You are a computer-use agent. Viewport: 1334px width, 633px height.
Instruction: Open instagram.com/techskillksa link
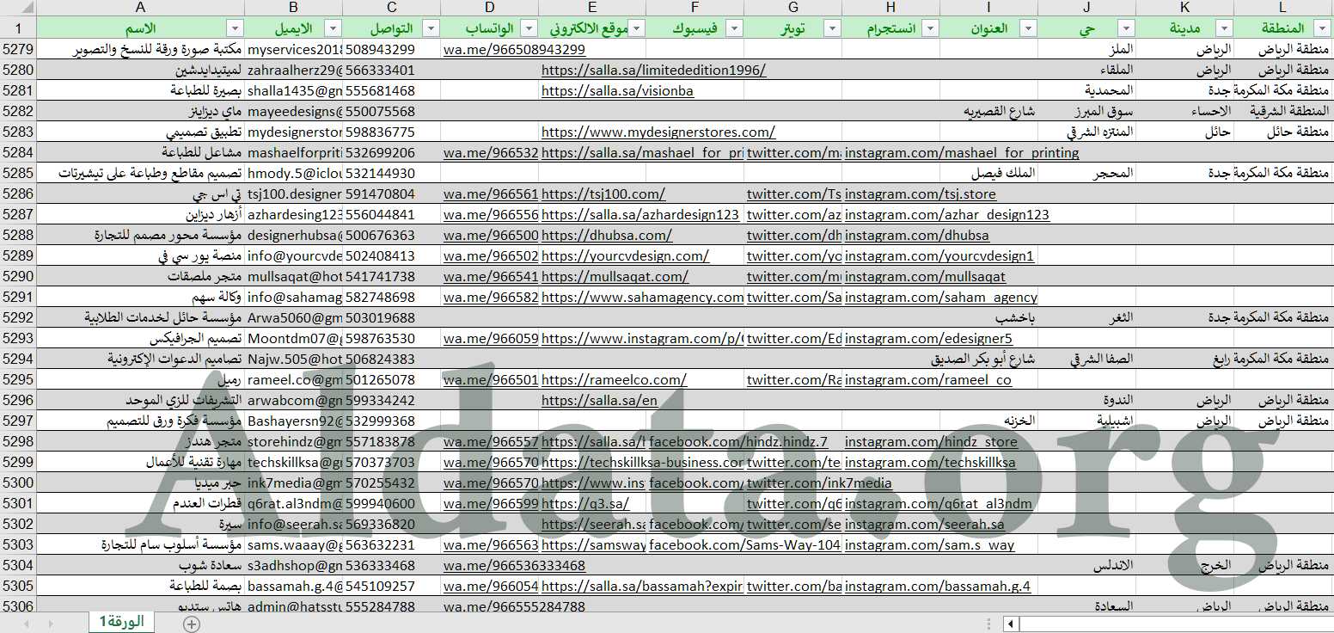pos(930,463)
